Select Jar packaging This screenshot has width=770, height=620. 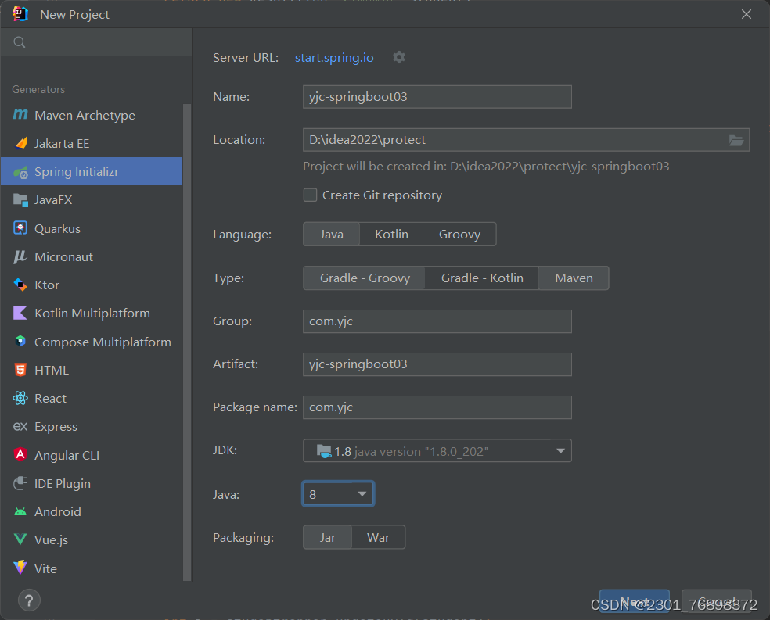(x=328, y=538)
